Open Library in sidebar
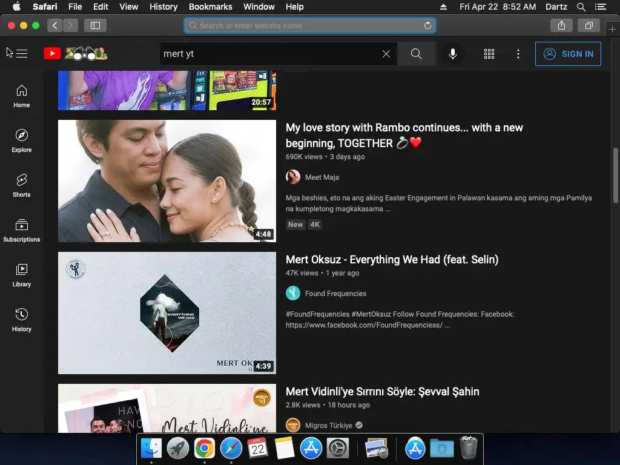This screenshot has width=620, height=465. click(x=21, y=275)
